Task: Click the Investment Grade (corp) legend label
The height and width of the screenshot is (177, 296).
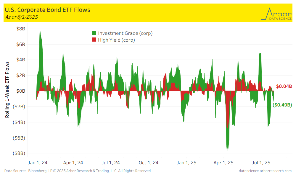Action: (x=125, y=33)
